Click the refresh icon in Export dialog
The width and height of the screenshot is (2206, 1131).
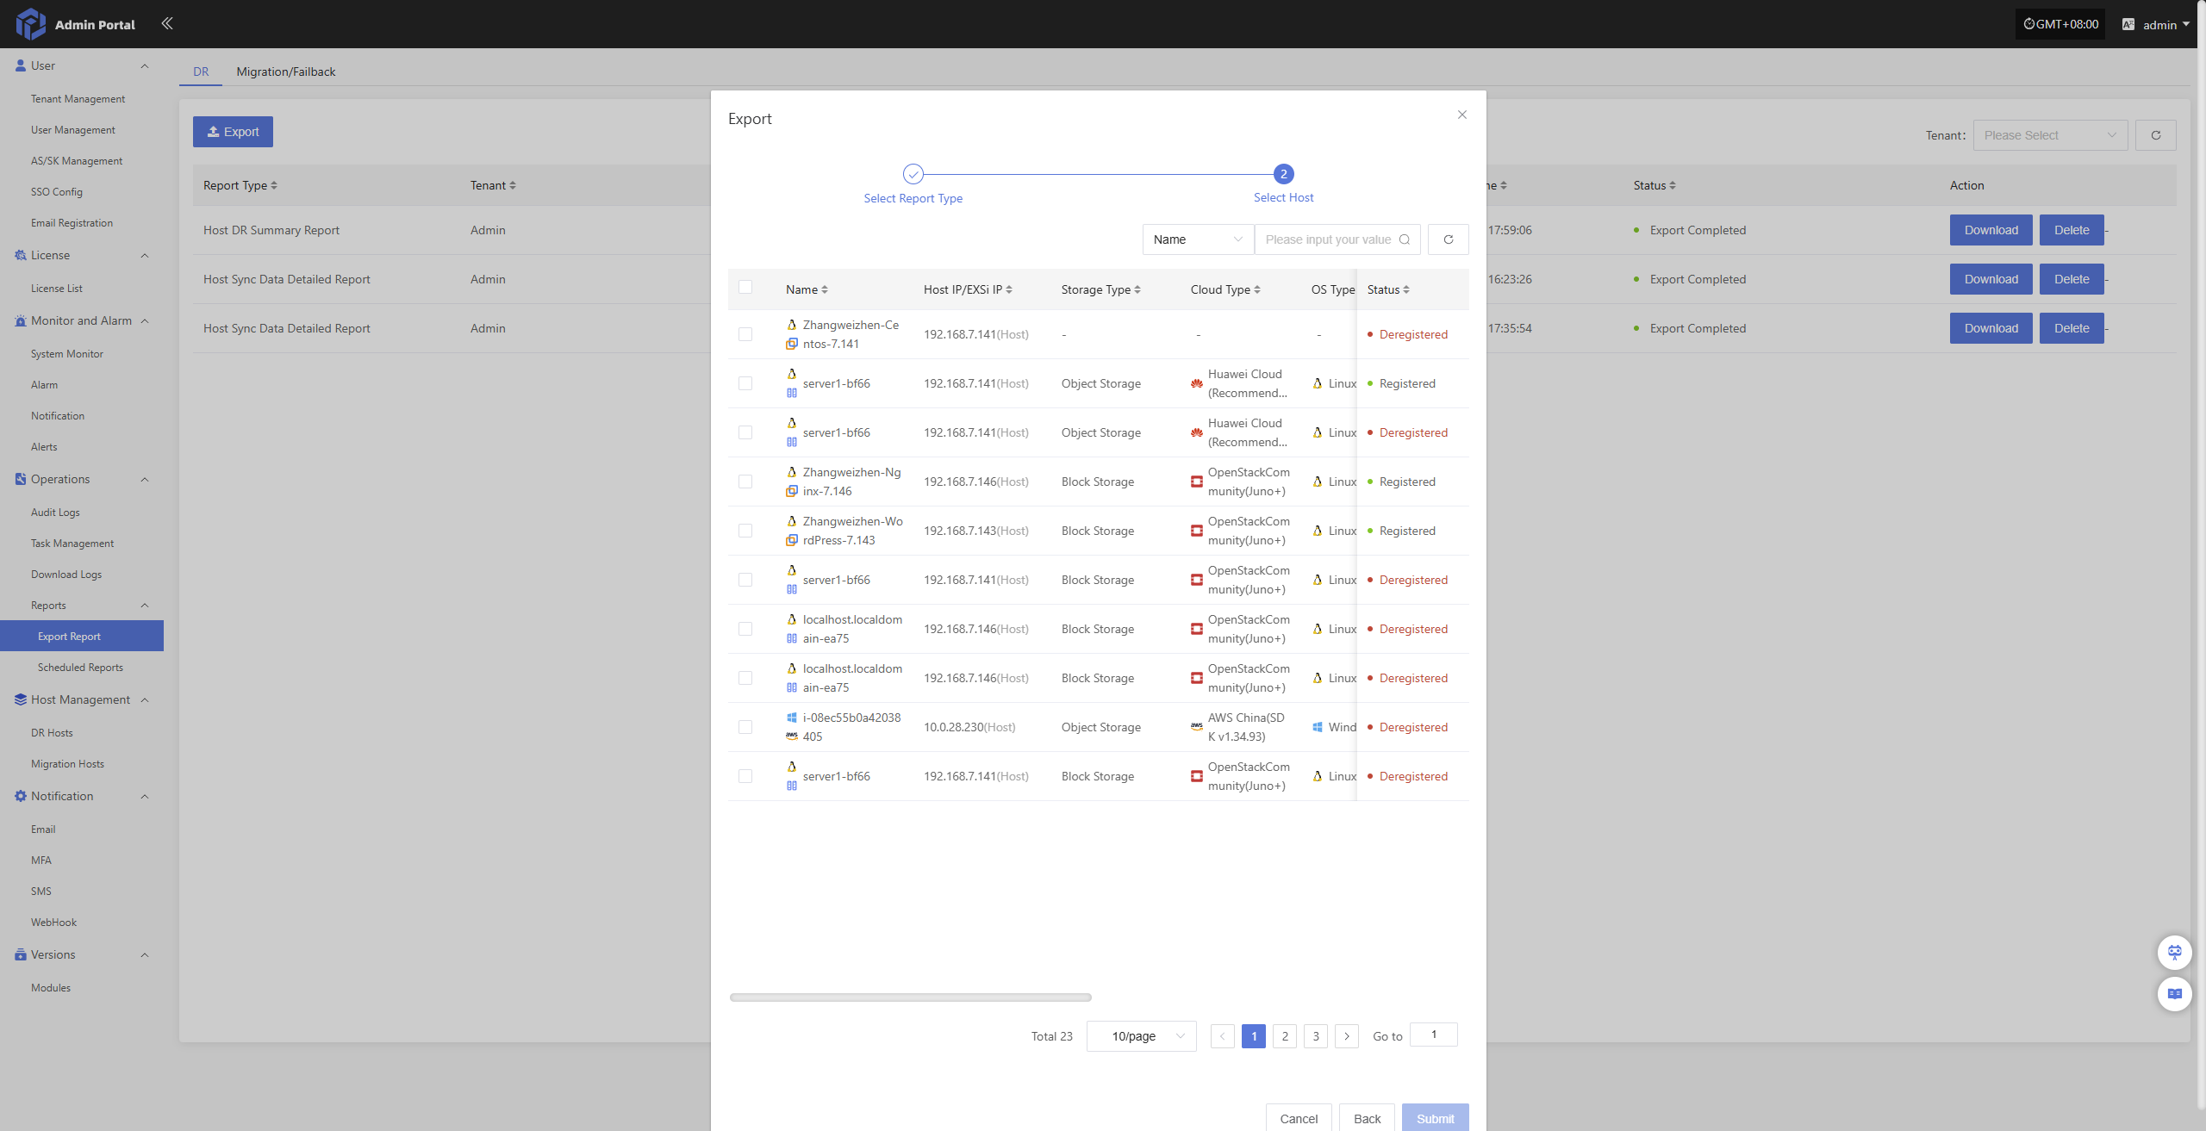[x=1448, y=239]
